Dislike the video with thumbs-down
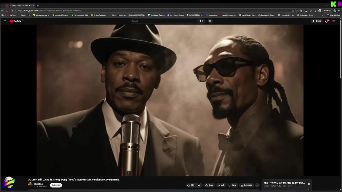This screenshot has width=342, height=192. coord(199,185)
